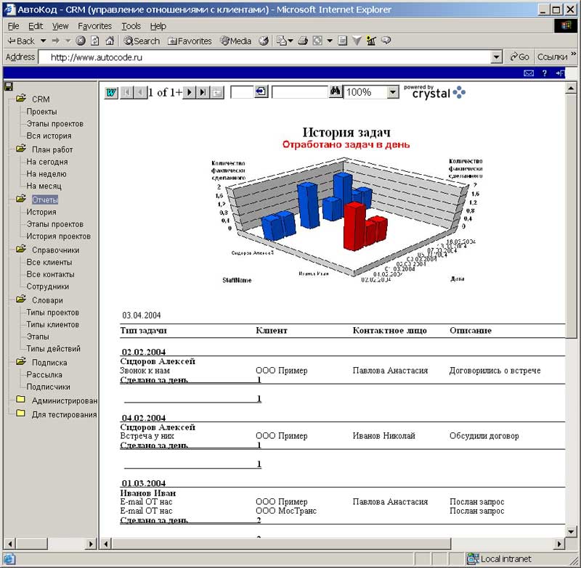Select На неделю under План работ
Image resolution: width=581 pixels, height=568 pixels.
[x=48, y=174]
